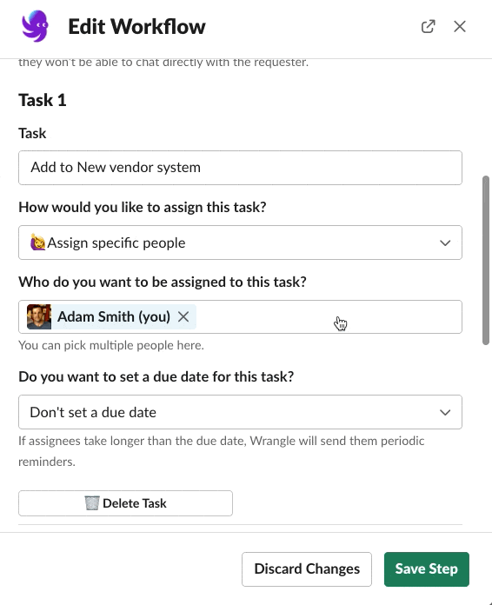Click 'How would you like to assign this task?' label

click(x=143, y=207)
